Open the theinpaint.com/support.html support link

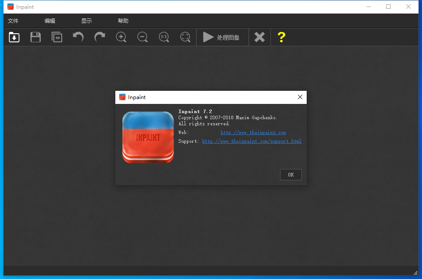click(252, 141)
